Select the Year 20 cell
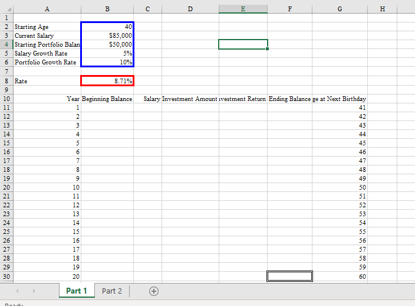The width and height of the screenshot is (415, 306). (47, 276)
